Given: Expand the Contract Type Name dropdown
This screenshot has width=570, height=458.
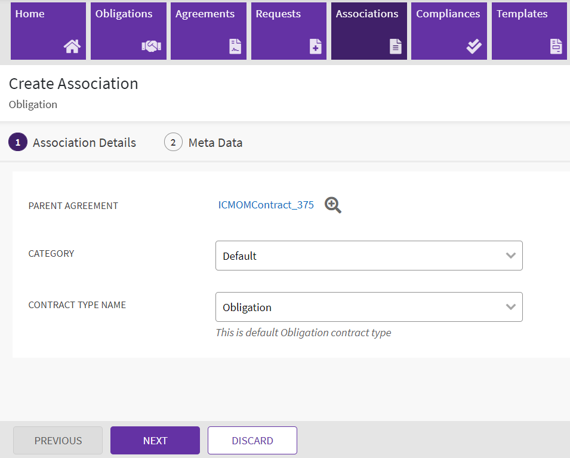Looking at the screenshot, I should tap(368, 307).
